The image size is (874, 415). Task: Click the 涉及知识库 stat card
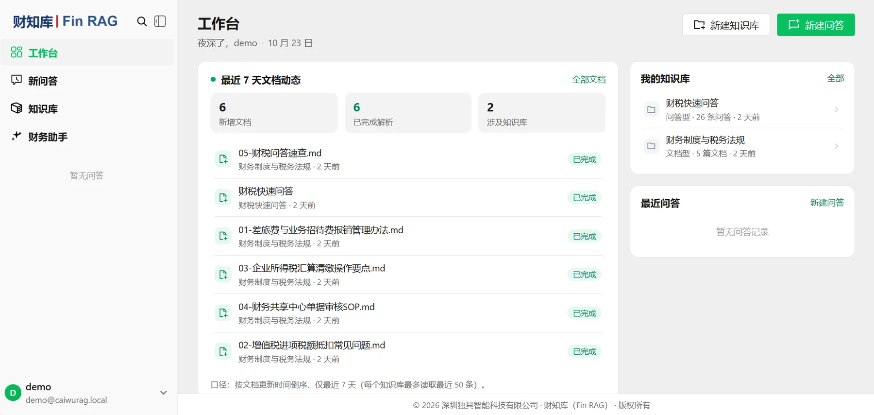tap(542, 113)
